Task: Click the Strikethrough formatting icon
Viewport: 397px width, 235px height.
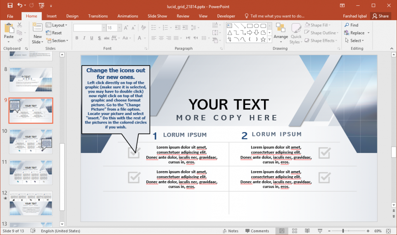Action: click(x=107, y=38)
